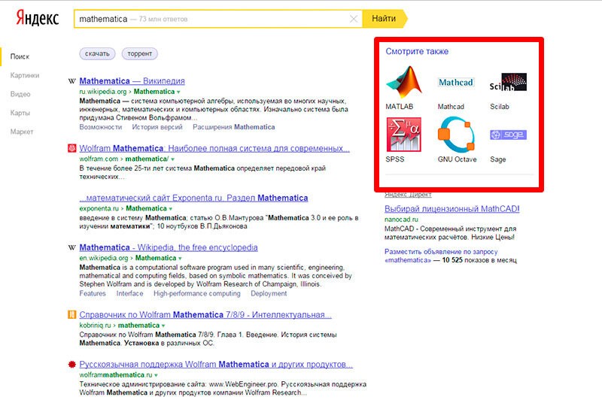The width and height of the screenshot is (602, 409).
Task: Click the Найти search button
Action: [x=385, y=18]
